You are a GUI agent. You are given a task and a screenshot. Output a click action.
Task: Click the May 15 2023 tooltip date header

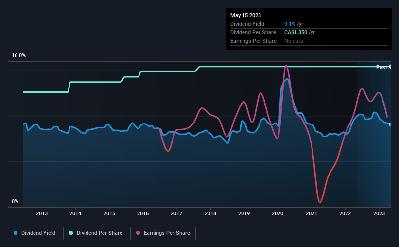tap(245, 15)
